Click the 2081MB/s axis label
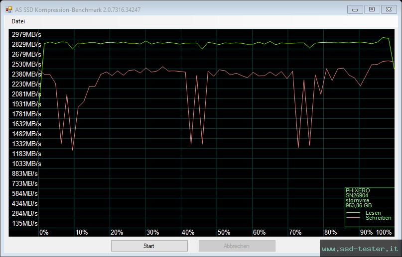This screenshot has height=257, width=402. tap(26, 94)
